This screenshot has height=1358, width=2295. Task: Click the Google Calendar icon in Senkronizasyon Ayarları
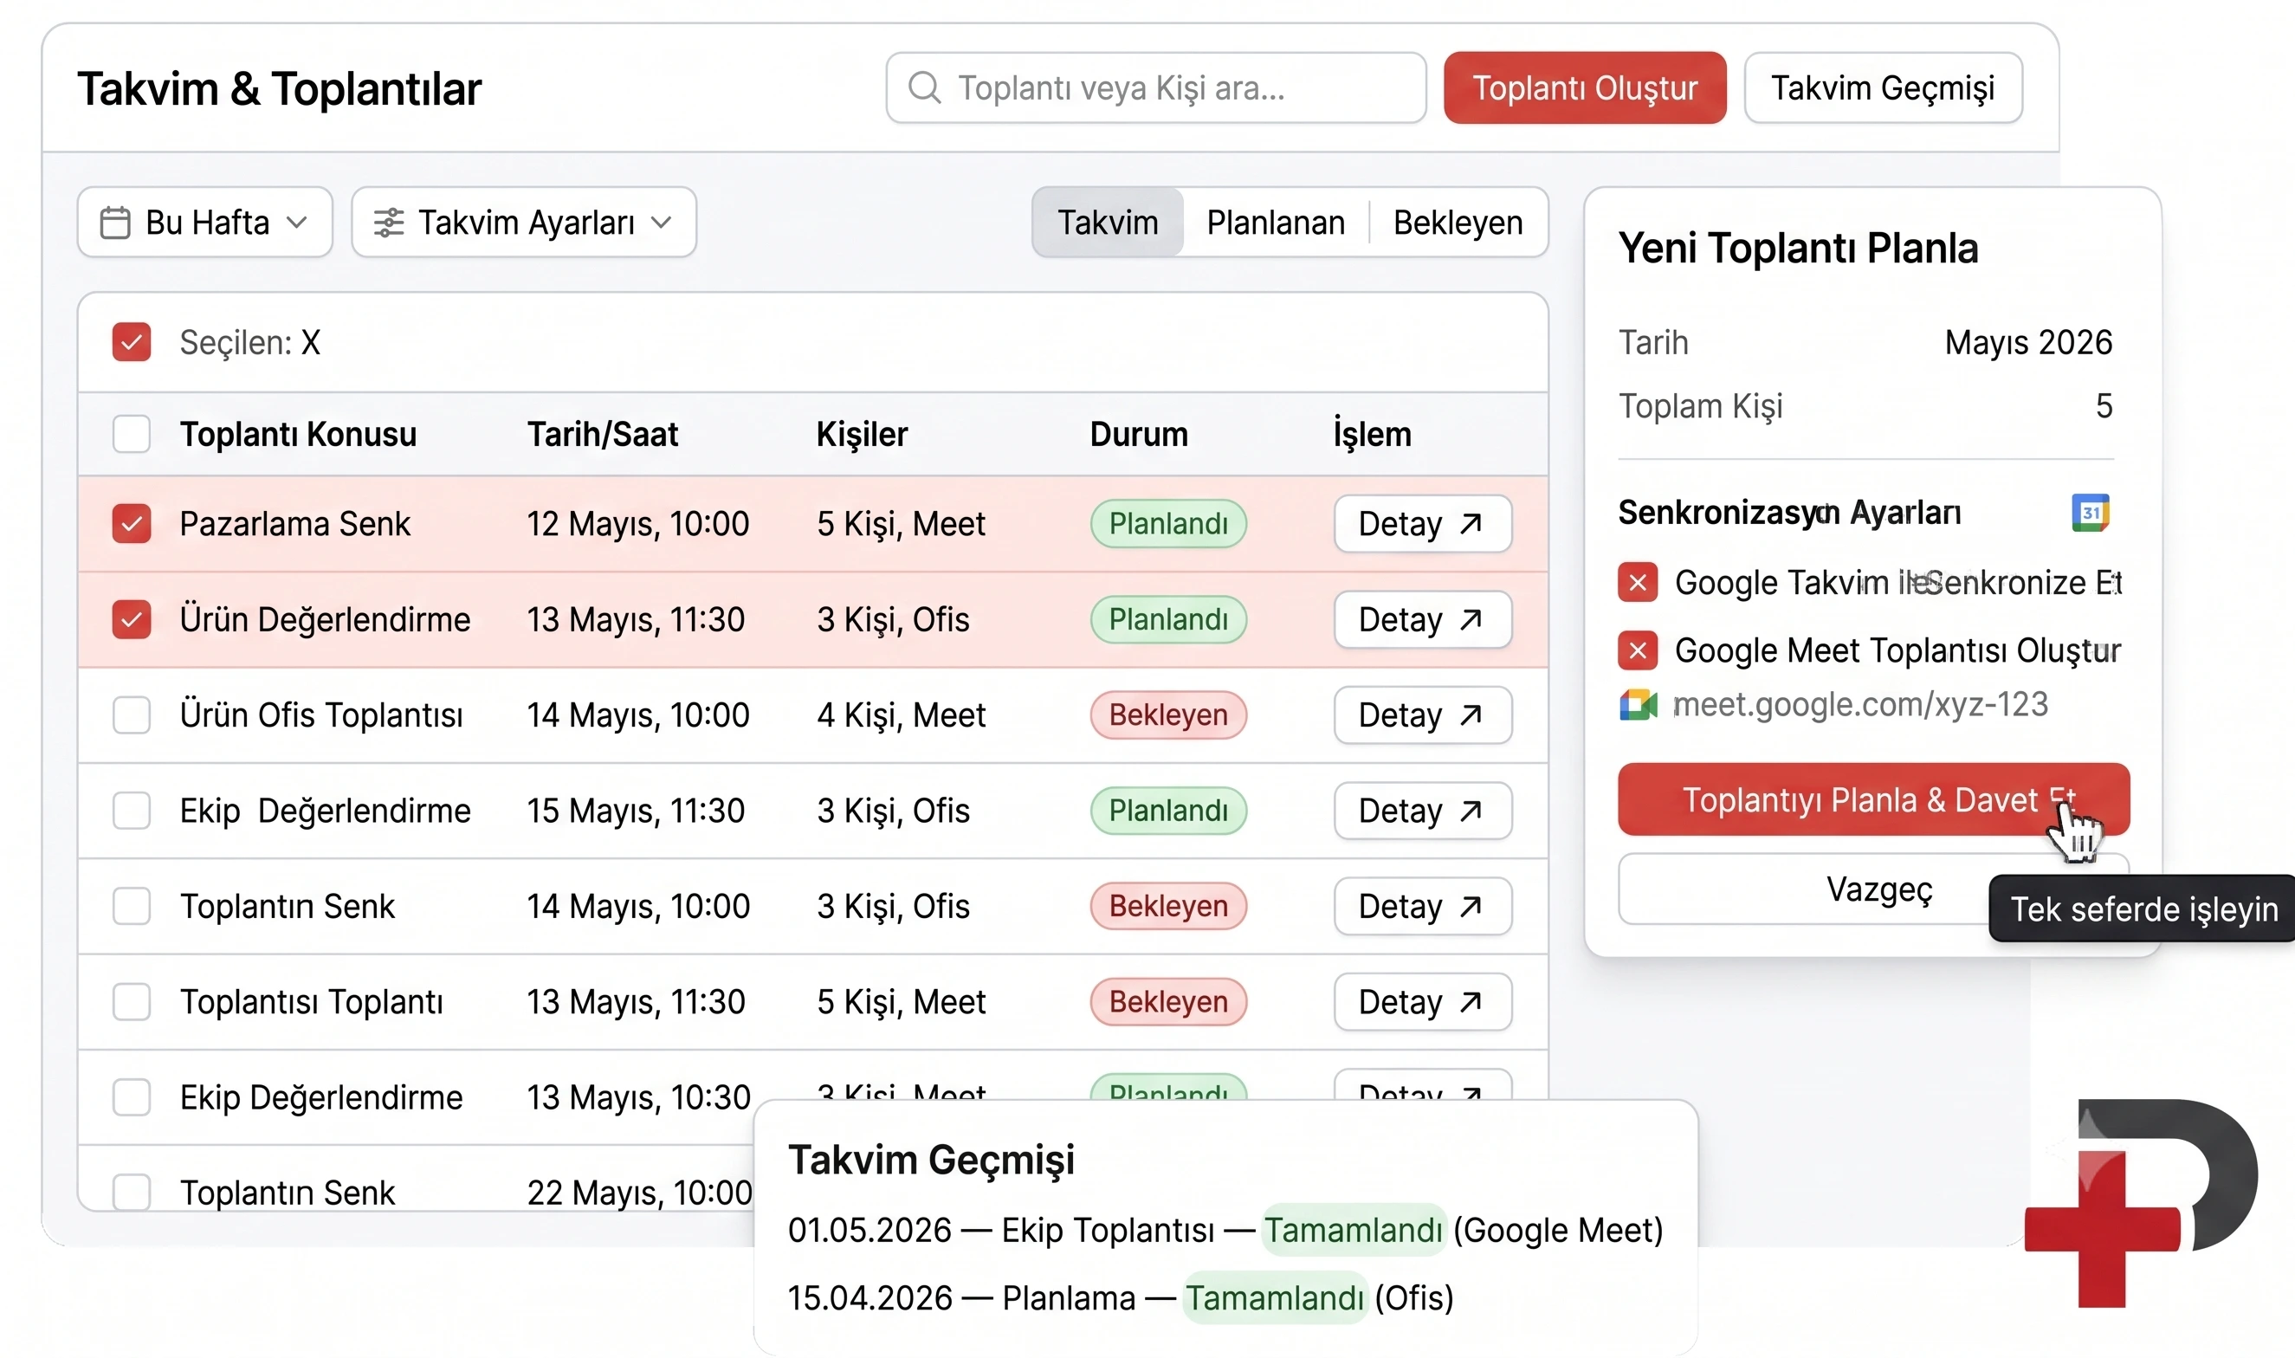click(x=2091, y=513)
